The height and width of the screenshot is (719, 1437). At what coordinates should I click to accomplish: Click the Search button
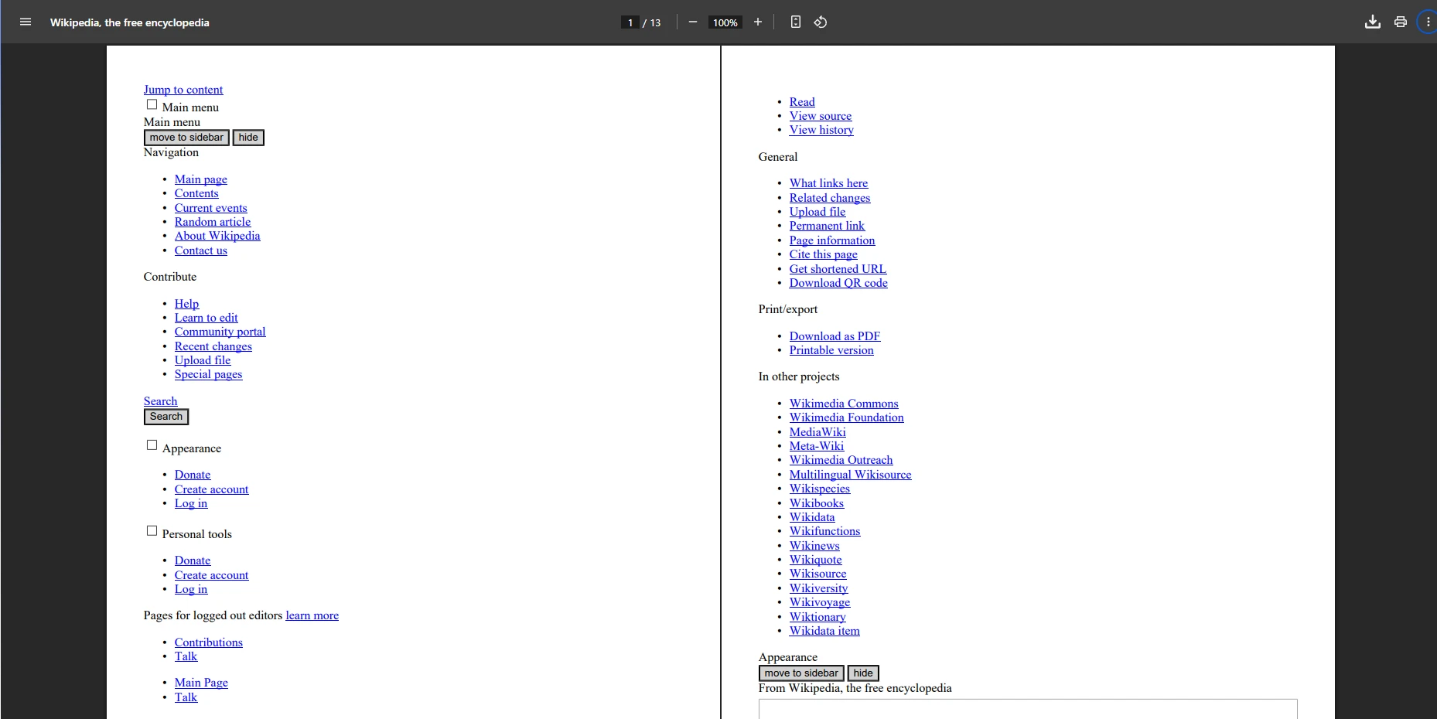166,417
